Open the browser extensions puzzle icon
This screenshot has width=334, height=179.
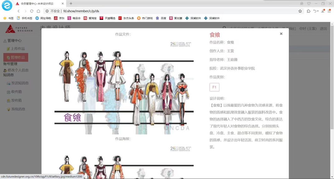click(x=308, y=11)
